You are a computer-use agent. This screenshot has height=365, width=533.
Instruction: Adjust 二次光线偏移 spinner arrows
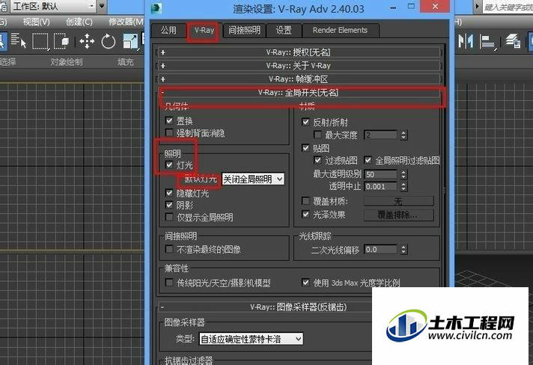pos(403,250)
